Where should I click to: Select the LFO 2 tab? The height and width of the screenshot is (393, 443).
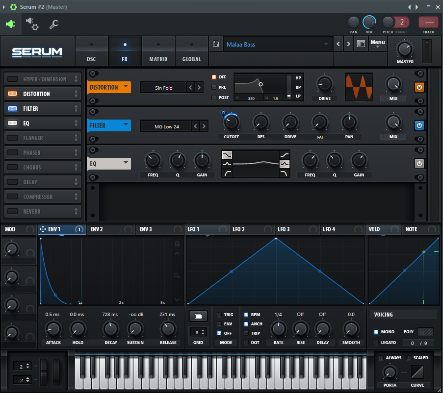point(252,229)
